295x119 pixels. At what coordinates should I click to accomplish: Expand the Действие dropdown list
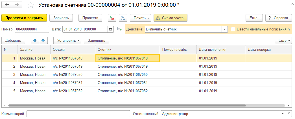225,29
